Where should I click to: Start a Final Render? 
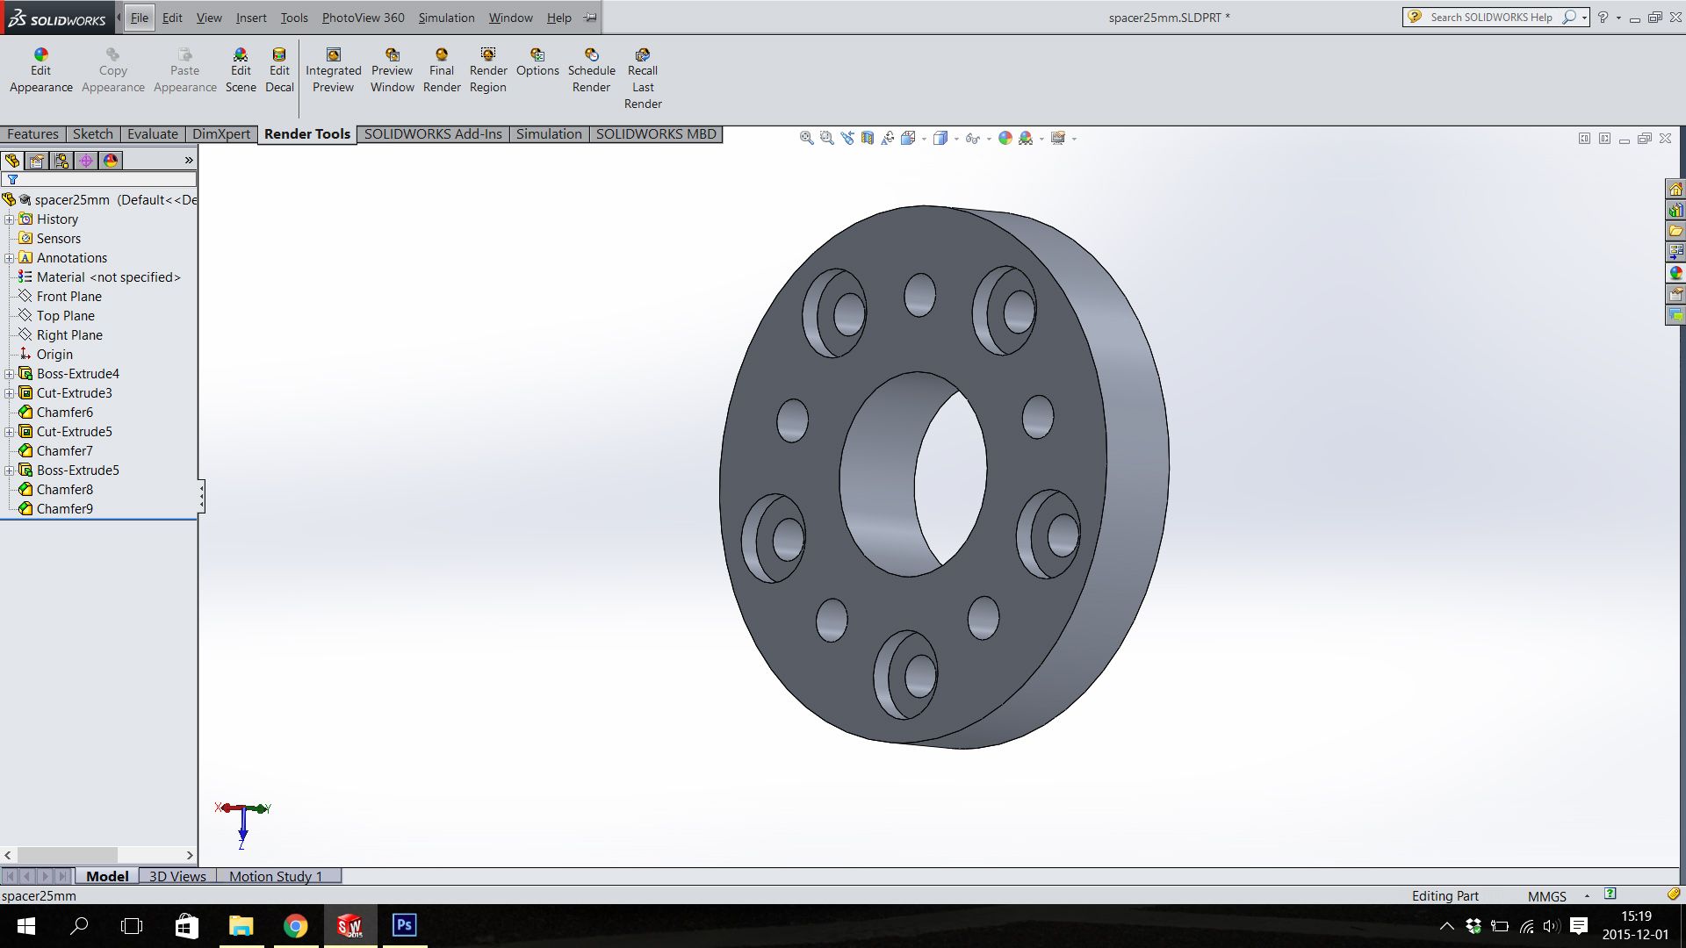[442, 70]
